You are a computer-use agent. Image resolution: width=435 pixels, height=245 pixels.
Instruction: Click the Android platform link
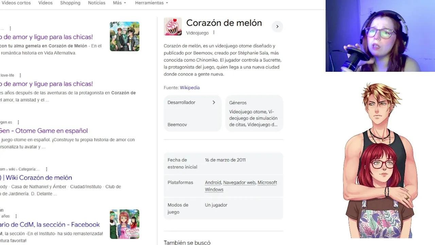pos(213,182)
